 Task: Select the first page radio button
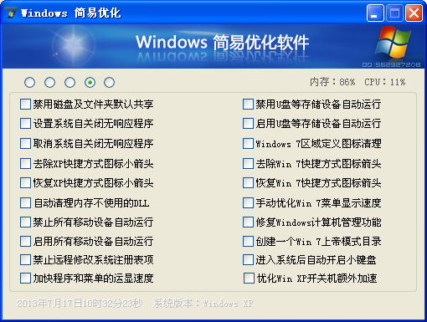pyautogui.click(x=29, y=82)
